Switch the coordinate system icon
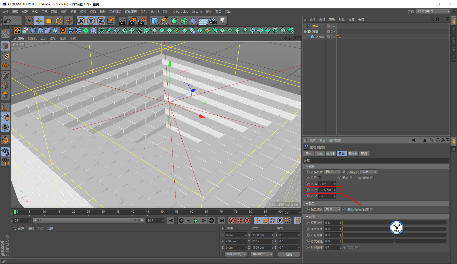This screenshot has height=264, width=457. point(110,21)
